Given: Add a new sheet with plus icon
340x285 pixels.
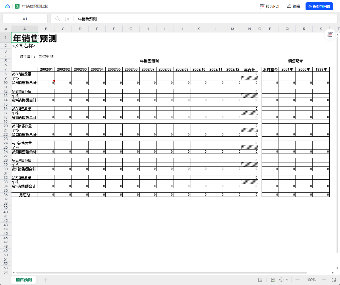Looking at the screenshot, I should tap(45, 280).
